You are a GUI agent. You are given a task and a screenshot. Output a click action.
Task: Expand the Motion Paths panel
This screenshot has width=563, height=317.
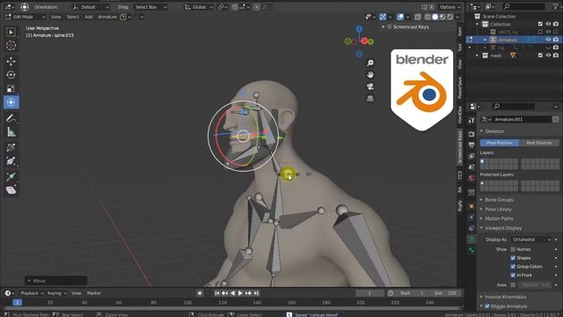499,218
